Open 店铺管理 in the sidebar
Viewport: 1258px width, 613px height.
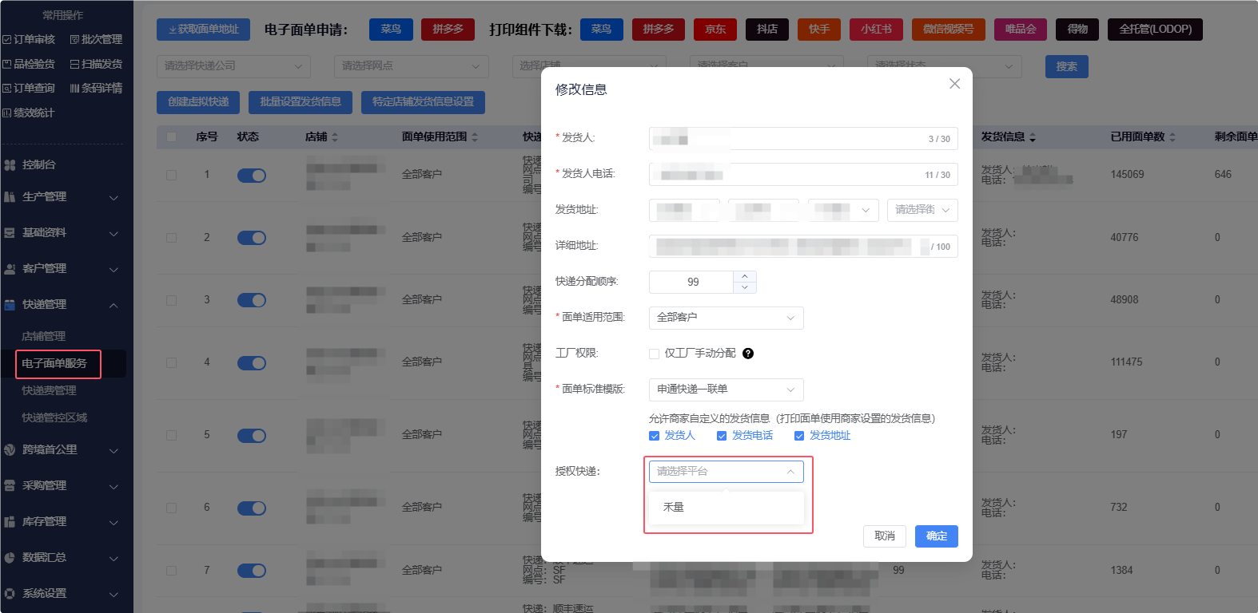click(44, 337)
